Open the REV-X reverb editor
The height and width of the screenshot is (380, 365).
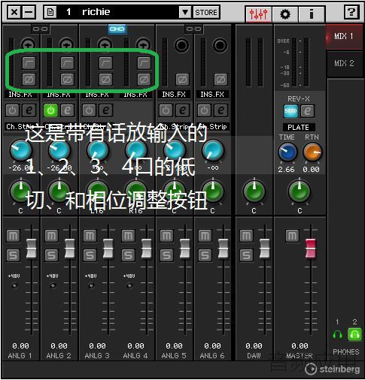(308, 111)
